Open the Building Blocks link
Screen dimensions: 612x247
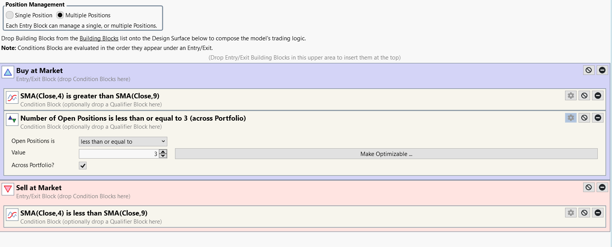(x=99, y=38)
